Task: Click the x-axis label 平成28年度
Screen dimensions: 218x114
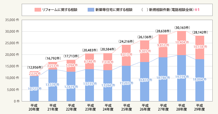Action: click(182, 108)
